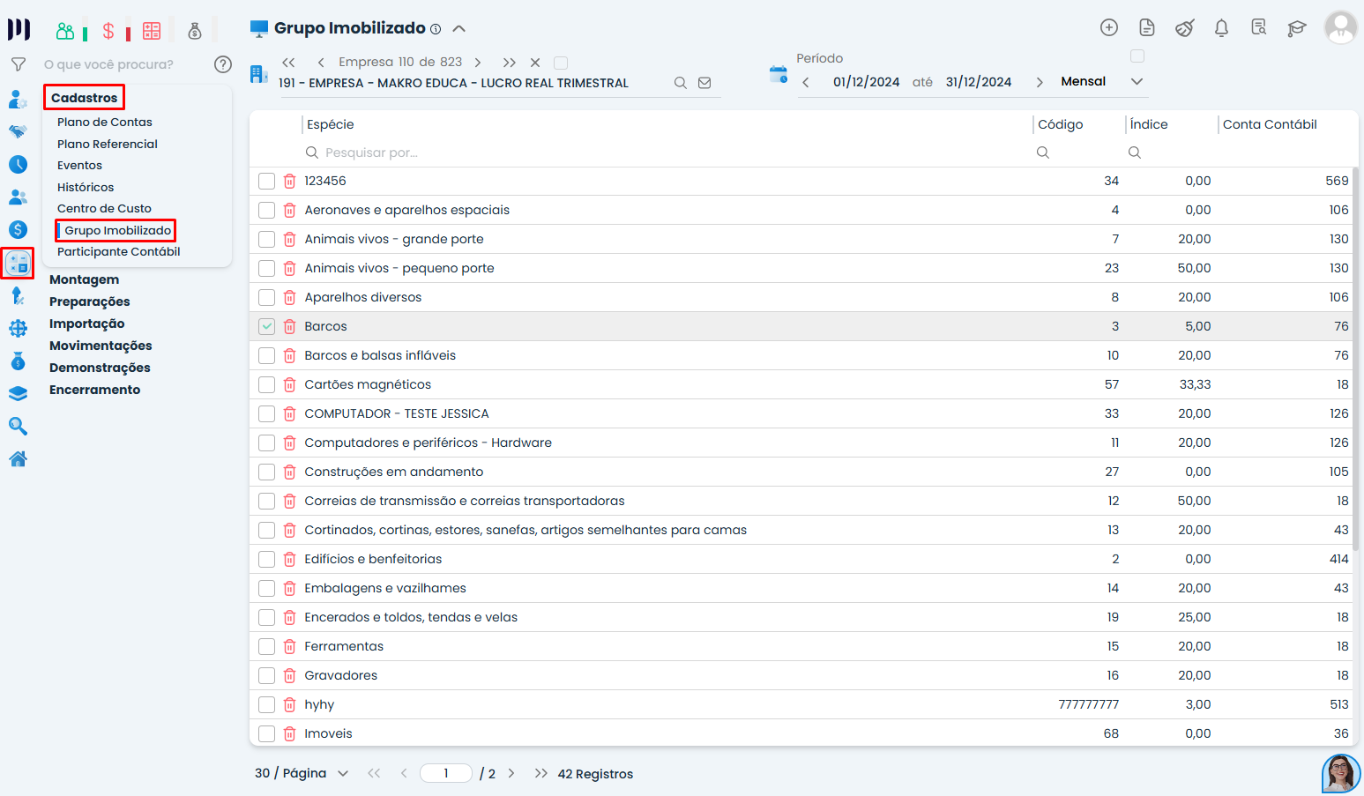1364x796 pixels.
Task: Go to next page of records
Action: tap(511, 773)
